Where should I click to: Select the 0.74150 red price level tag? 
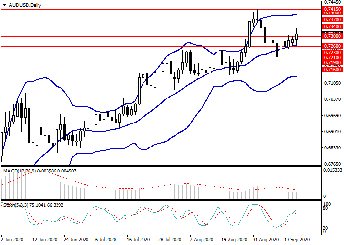[x=332, y=9]
